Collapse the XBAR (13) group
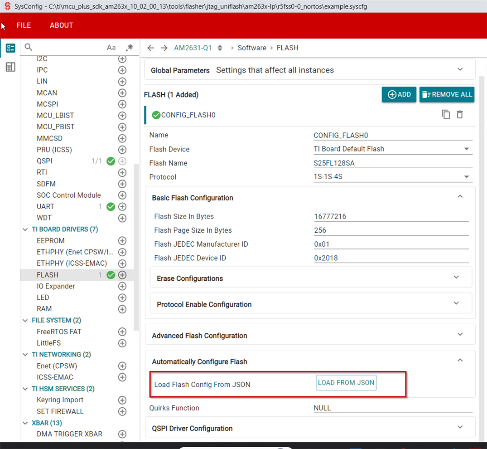Image resolution: width=487 pixels, height=449 pixels. point(25,423)
